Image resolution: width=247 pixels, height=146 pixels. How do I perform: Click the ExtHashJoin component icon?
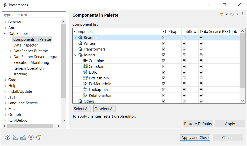coord(86,78)
